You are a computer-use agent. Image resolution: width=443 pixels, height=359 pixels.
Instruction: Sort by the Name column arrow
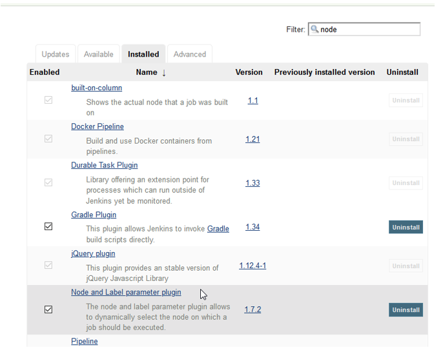click(164, 73)
